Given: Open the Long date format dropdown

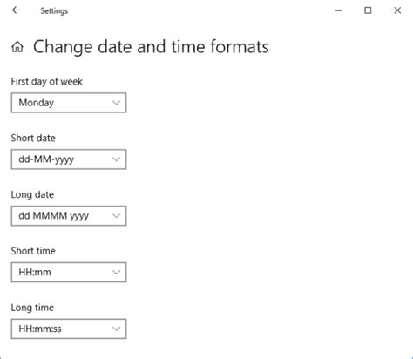Looking at the screenshot, I should coord(69,216).
